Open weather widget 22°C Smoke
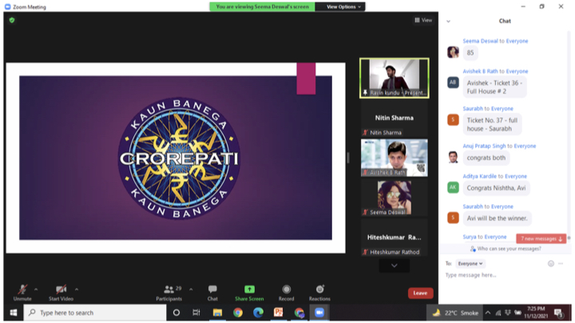The width and height of the screenshot is (575, 323). tap(454, 313)
